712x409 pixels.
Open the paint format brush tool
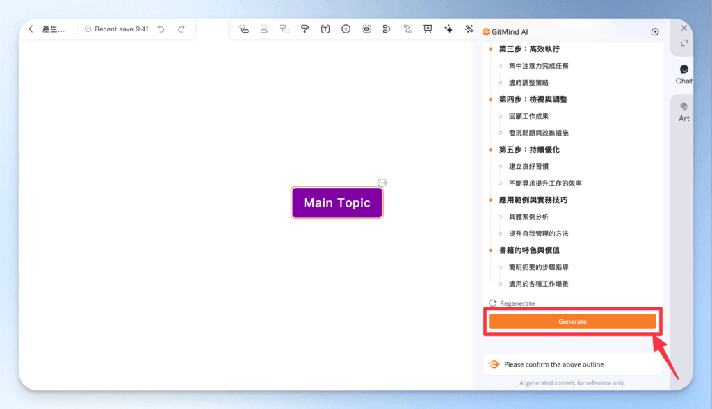(x=304, y=29)
